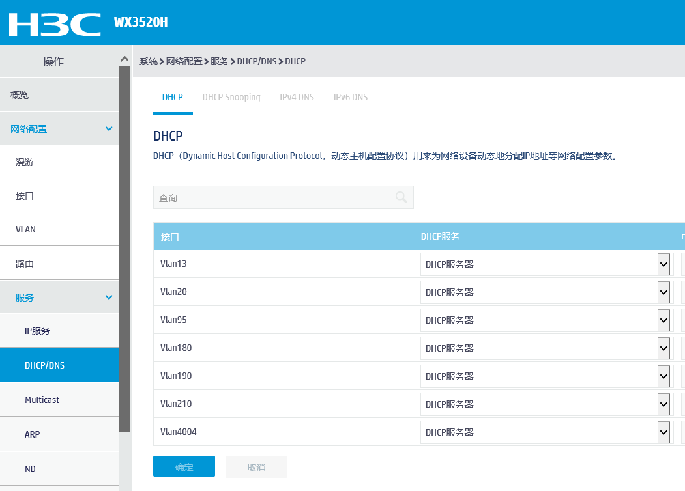Open the Multicast sidebar item
This screenshot has height=491, width=685.
[59, 400]
